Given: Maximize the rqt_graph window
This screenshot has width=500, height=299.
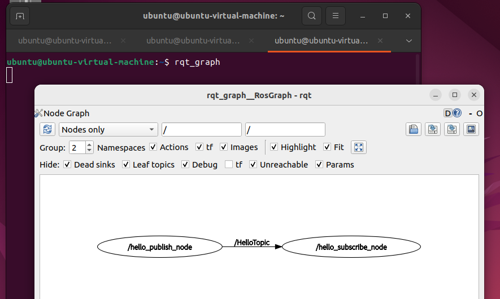Looking at the screenshot, I should 455,95.
